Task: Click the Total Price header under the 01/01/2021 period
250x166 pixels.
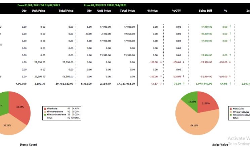Action: pos(66,11)
